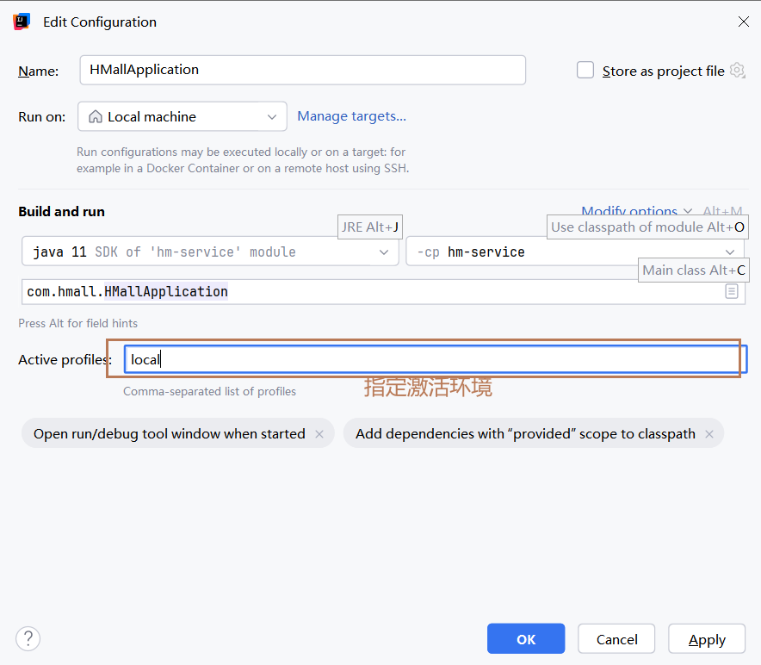Open the help question mark icon
The image size is (761, 665).
(28, 638)
